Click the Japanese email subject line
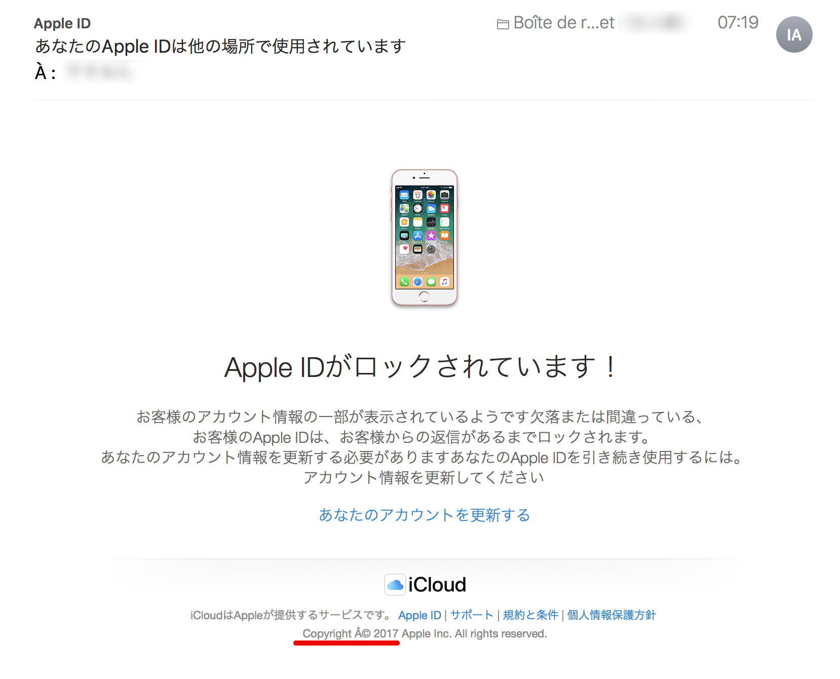Screen dimensions: 840x679 220,46
